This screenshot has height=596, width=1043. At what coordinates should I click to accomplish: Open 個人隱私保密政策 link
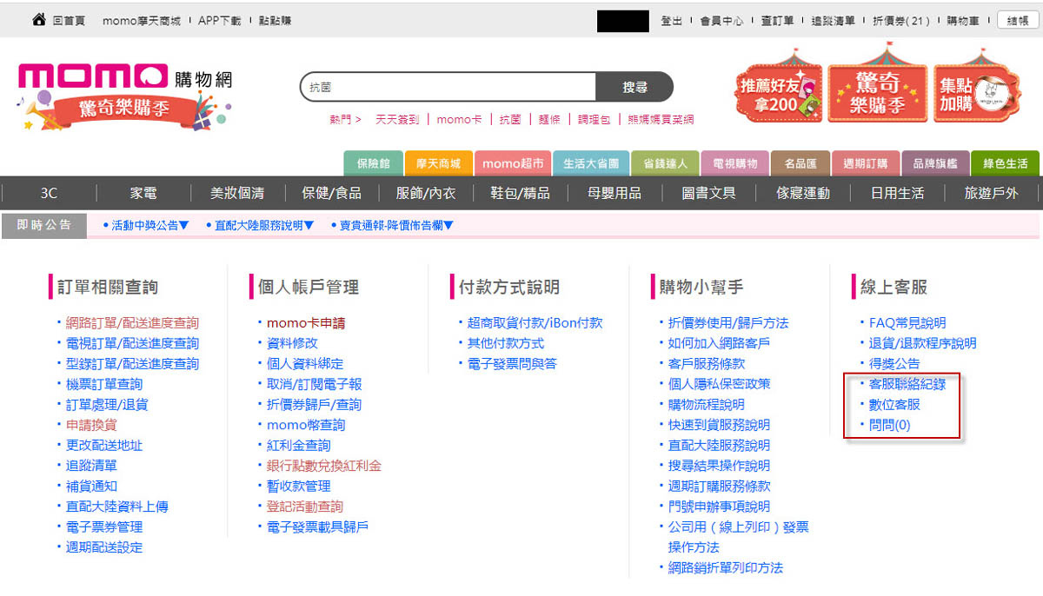coord(719,384)
